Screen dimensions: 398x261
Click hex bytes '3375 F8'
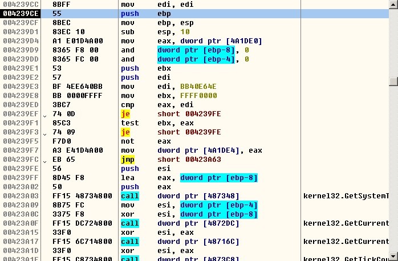(x=68, y=214)
